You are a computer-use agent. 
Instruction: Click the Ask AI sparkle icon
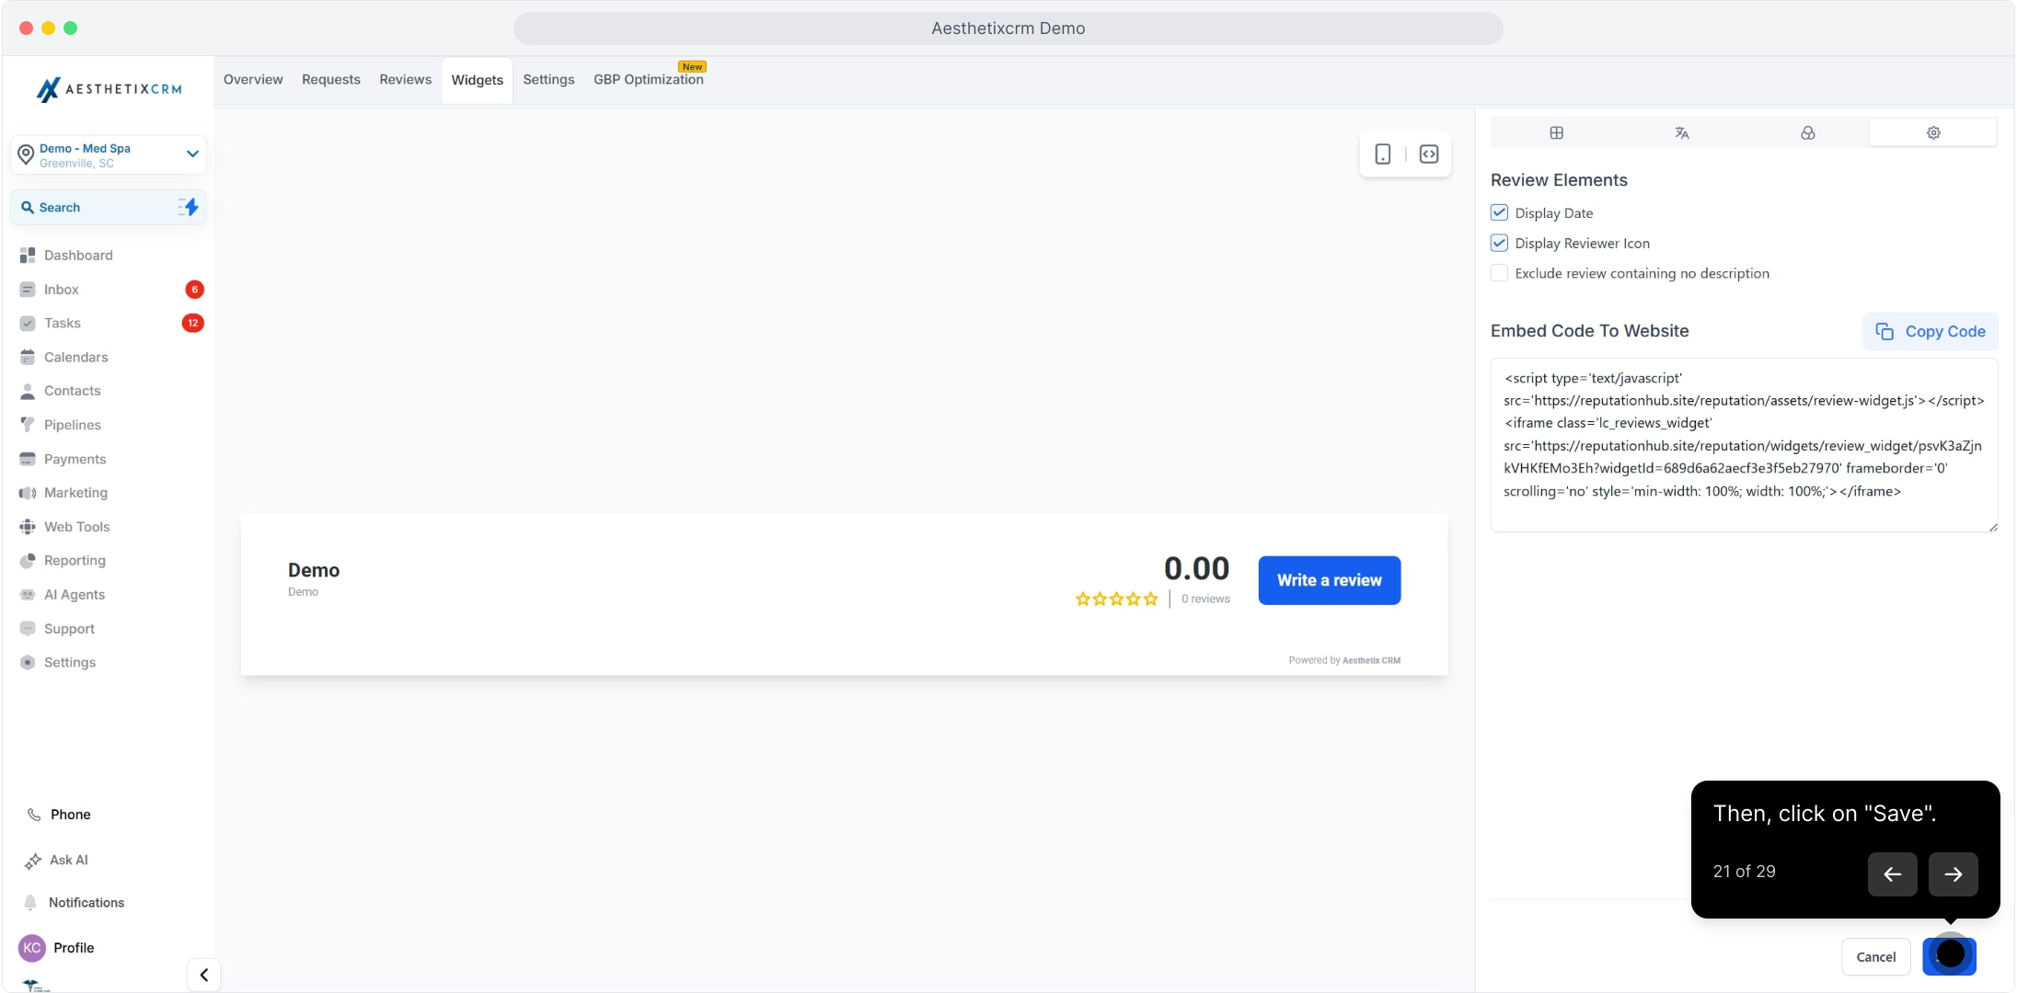point(33,861)
